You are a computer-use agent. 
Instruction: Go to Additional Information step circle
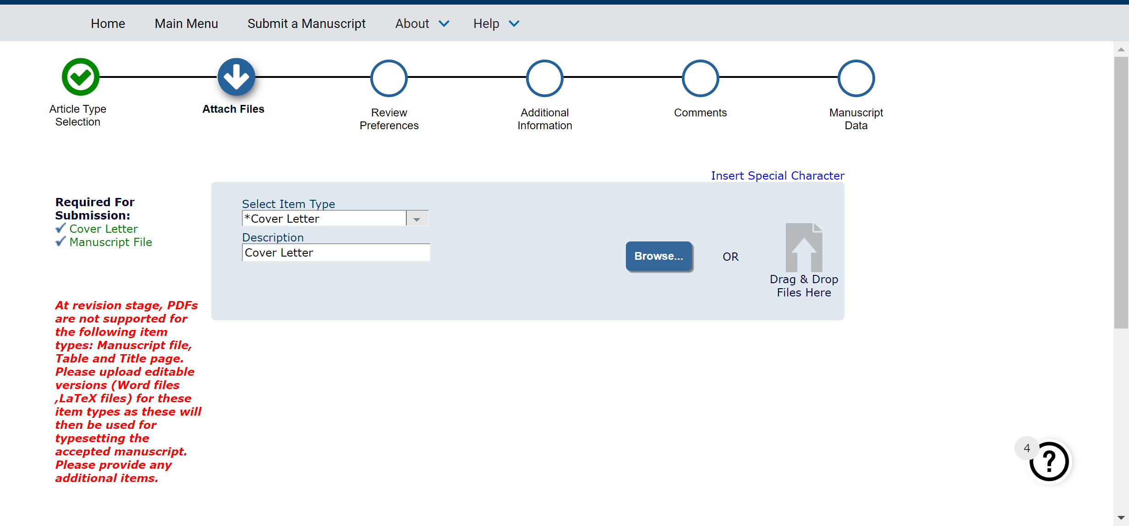point(544,78)
